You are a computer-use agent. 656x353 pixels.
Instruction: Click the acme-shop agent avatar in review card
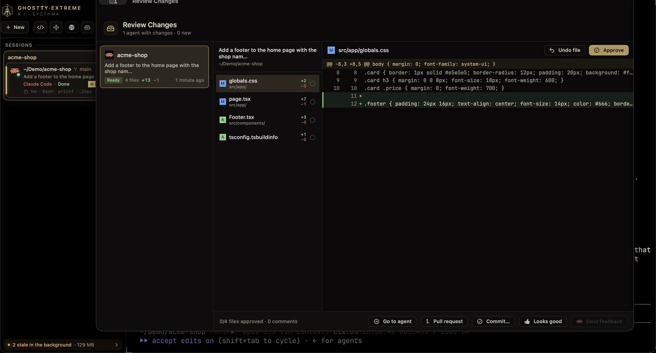[109, 55]
